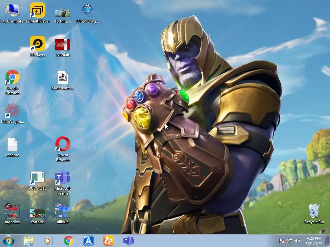Image resolution: width=330 pixels, height=247 pixels.
Task: Open the network tray icon
Action: click(290, 241)
